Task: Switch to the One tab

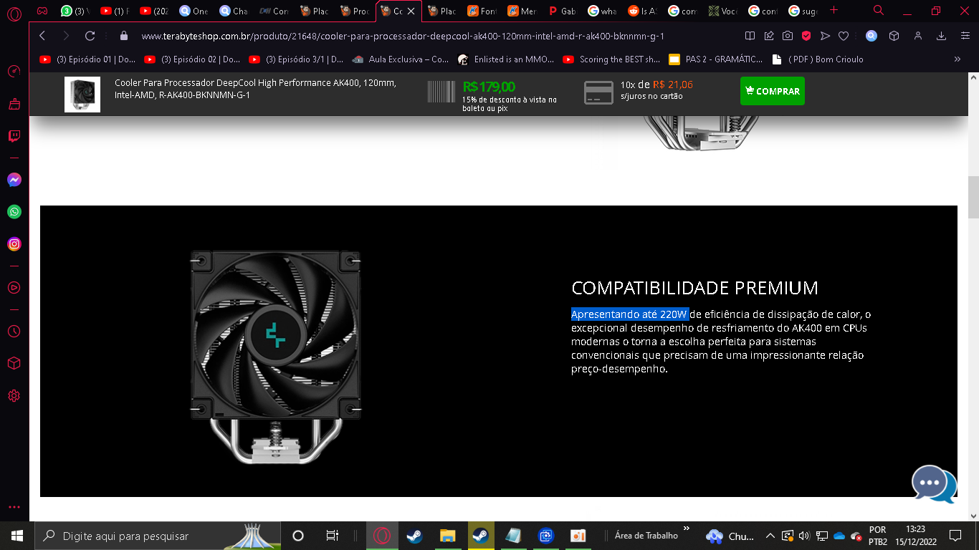Action: tap(194, 11)
